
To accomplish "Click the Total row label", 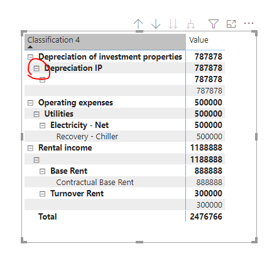I will pos(48,216).
